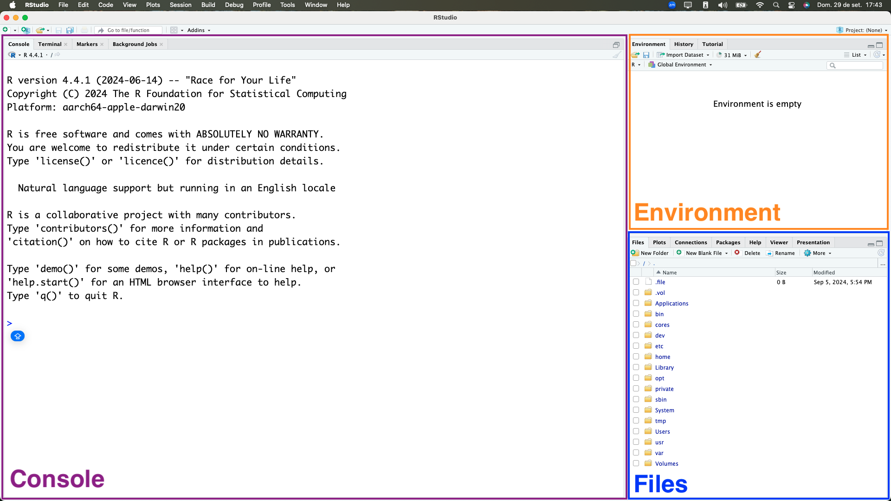Click the Save current document icon
The width and height of the screenshot is (891, 501).
coord(58,30)
